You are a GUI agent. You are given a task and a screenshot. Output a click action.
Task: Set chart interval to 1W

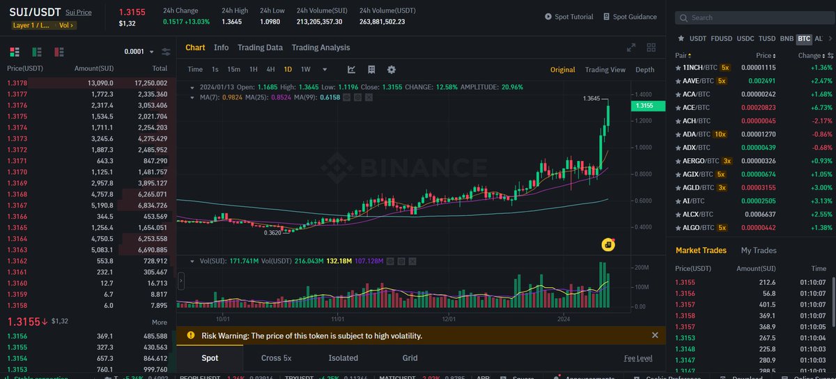tap(305, 70)
